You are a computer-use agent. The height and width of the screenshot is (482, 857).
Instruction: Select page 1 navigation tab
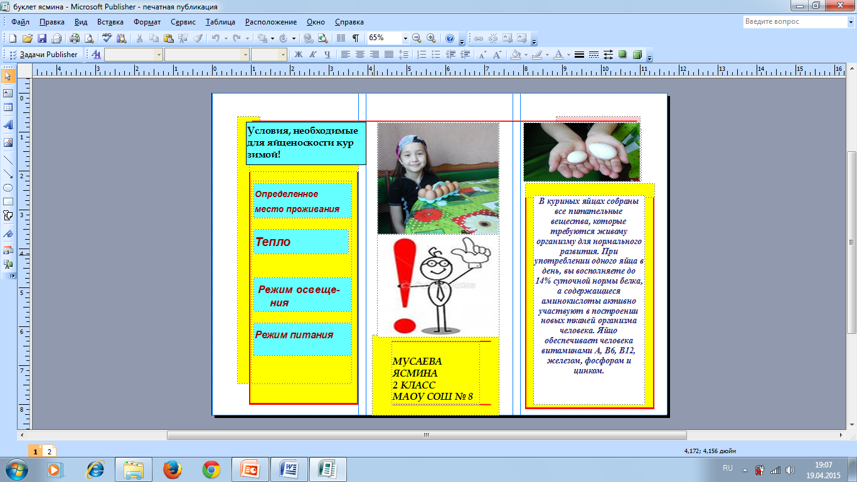coord(36,451)
